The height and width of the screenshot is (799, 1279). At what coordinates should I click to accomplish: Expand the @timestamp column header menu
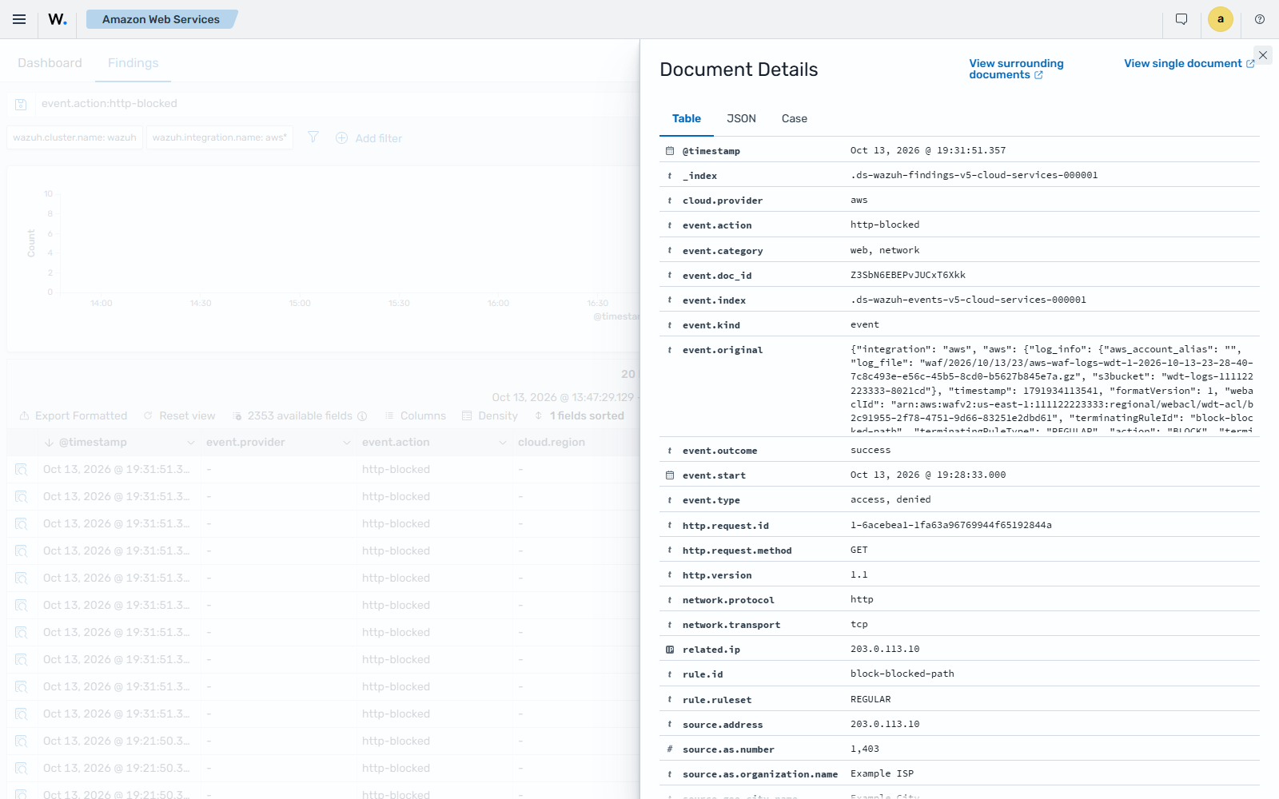[190, 443]
